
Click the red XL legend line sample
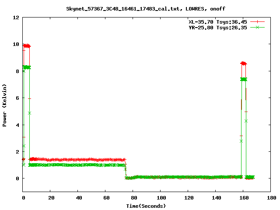point(257,22)
